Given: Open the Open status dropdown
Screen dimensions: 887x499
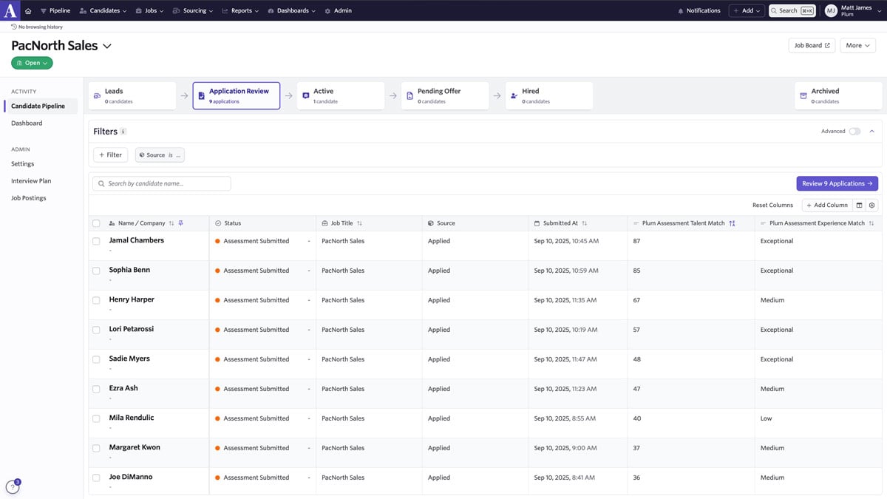Looking at the screenshot, I should tap(32, 63).
